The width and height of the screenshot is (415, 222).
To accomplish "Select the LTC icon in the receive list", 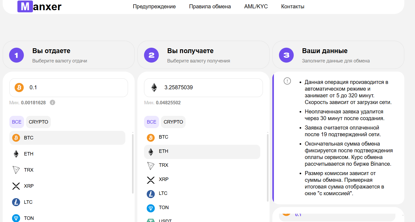I will click(x=151, y=194).
